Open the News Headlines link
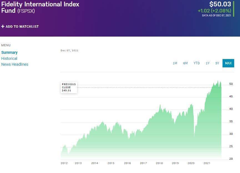 [15, 64]
